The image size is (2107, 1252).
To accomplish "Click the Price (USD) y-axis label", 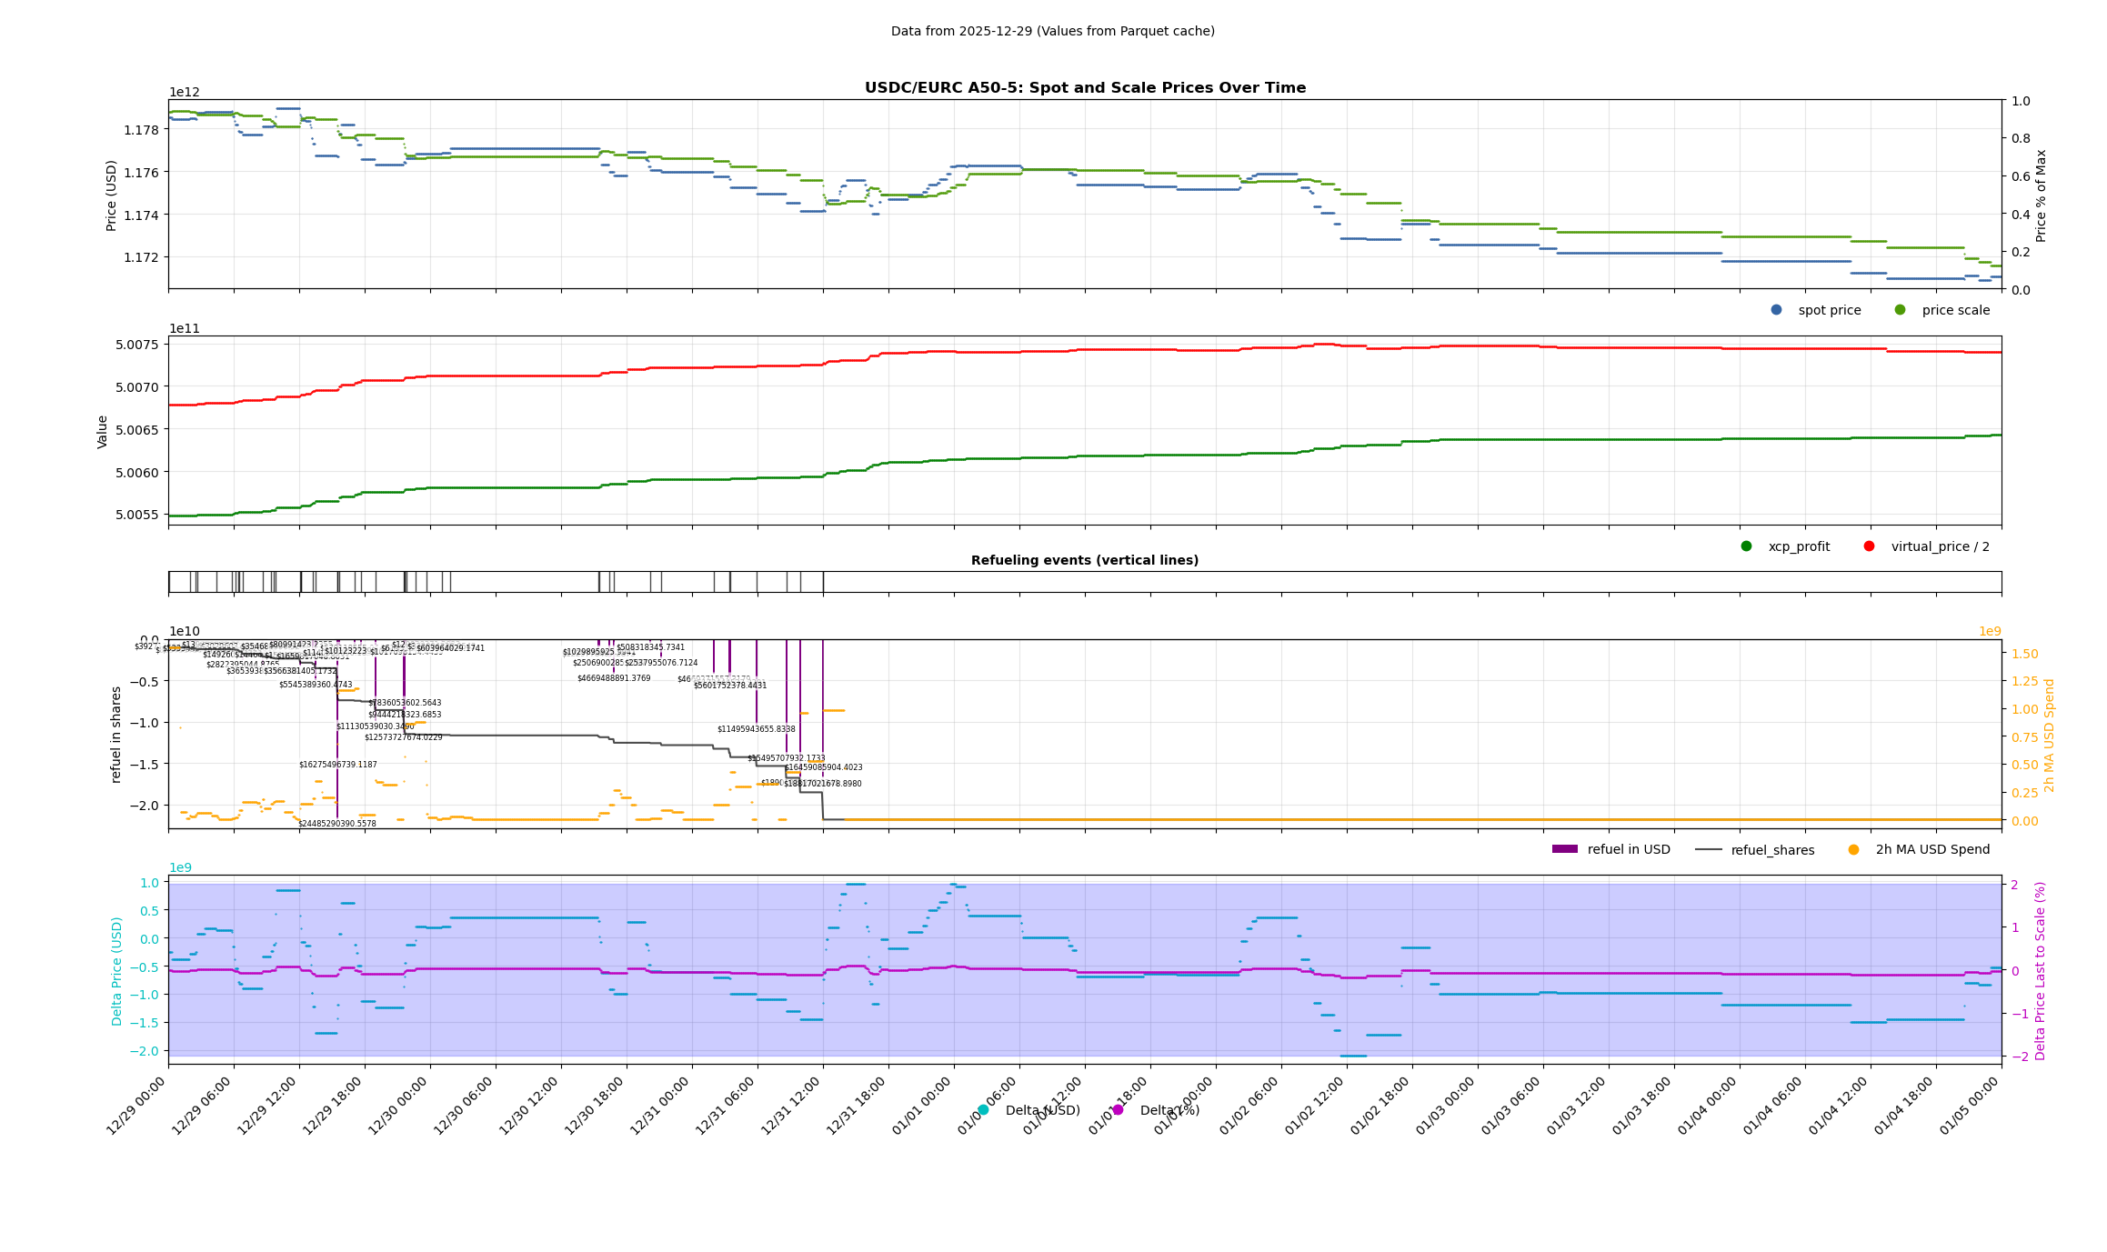I will click(112, 195).
